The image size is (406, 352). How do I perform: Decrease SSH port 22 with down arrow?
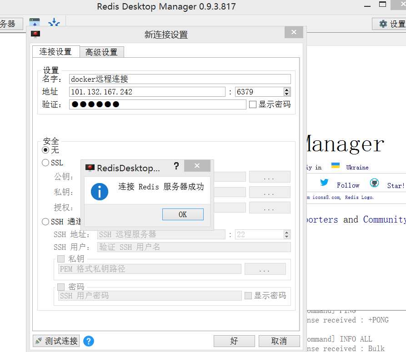click(x=286, y=237)
